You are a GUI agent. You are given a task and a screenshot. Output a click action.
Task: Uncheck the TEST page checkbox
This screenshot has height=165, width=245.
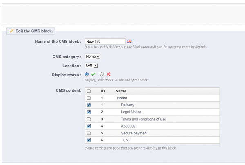(89, 140)
